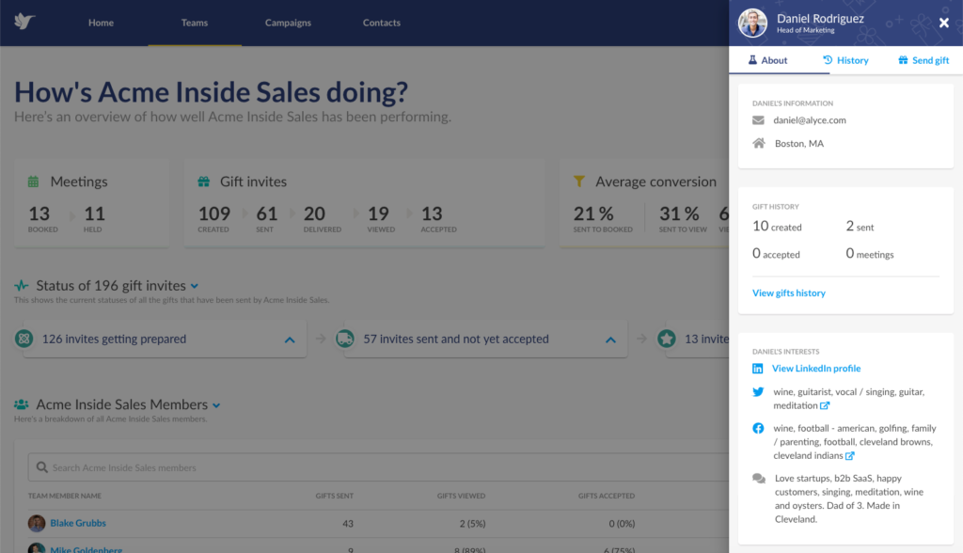Expand Acme Inside Sales Members dropdown

click(216, 405)
